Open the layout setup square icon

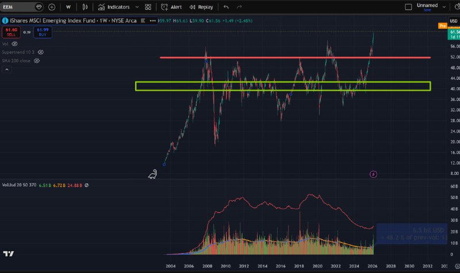[x=408, y=7]
